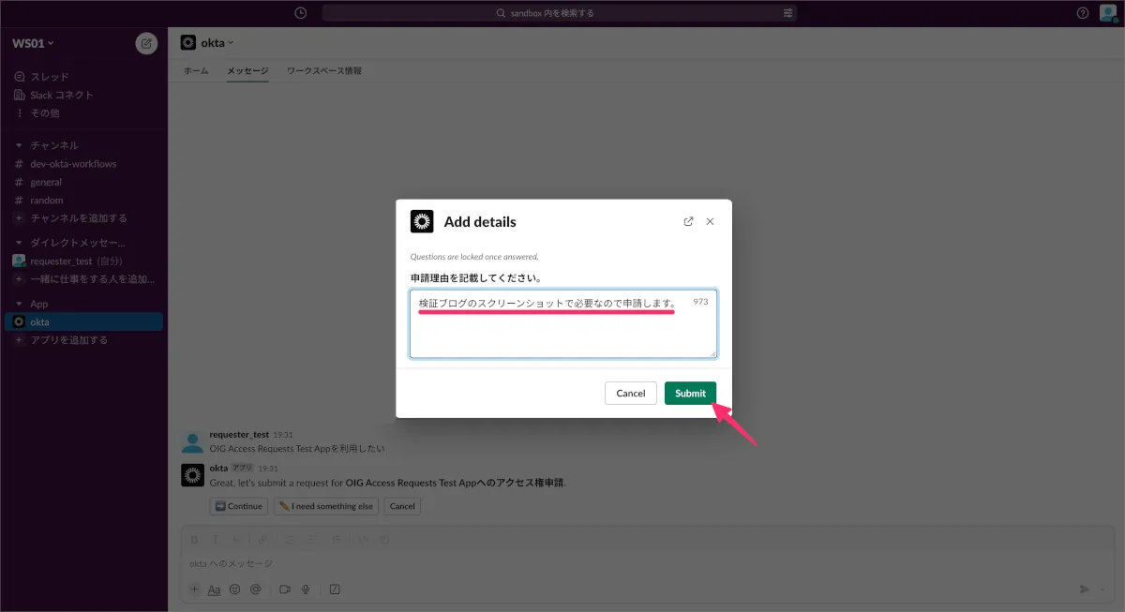Click the slash shortcuts icon in composer
This screenshot has height=612, width=1125.
[335, 590]
